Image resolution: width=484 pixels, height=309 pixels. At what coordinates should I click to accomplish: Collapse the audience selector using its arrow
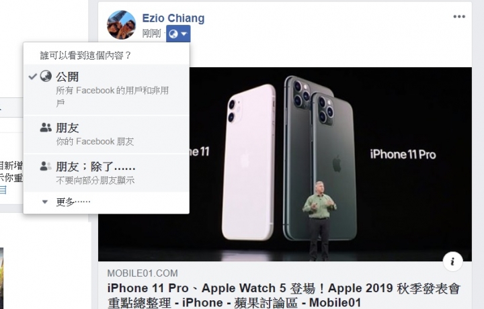coord(184,34)
